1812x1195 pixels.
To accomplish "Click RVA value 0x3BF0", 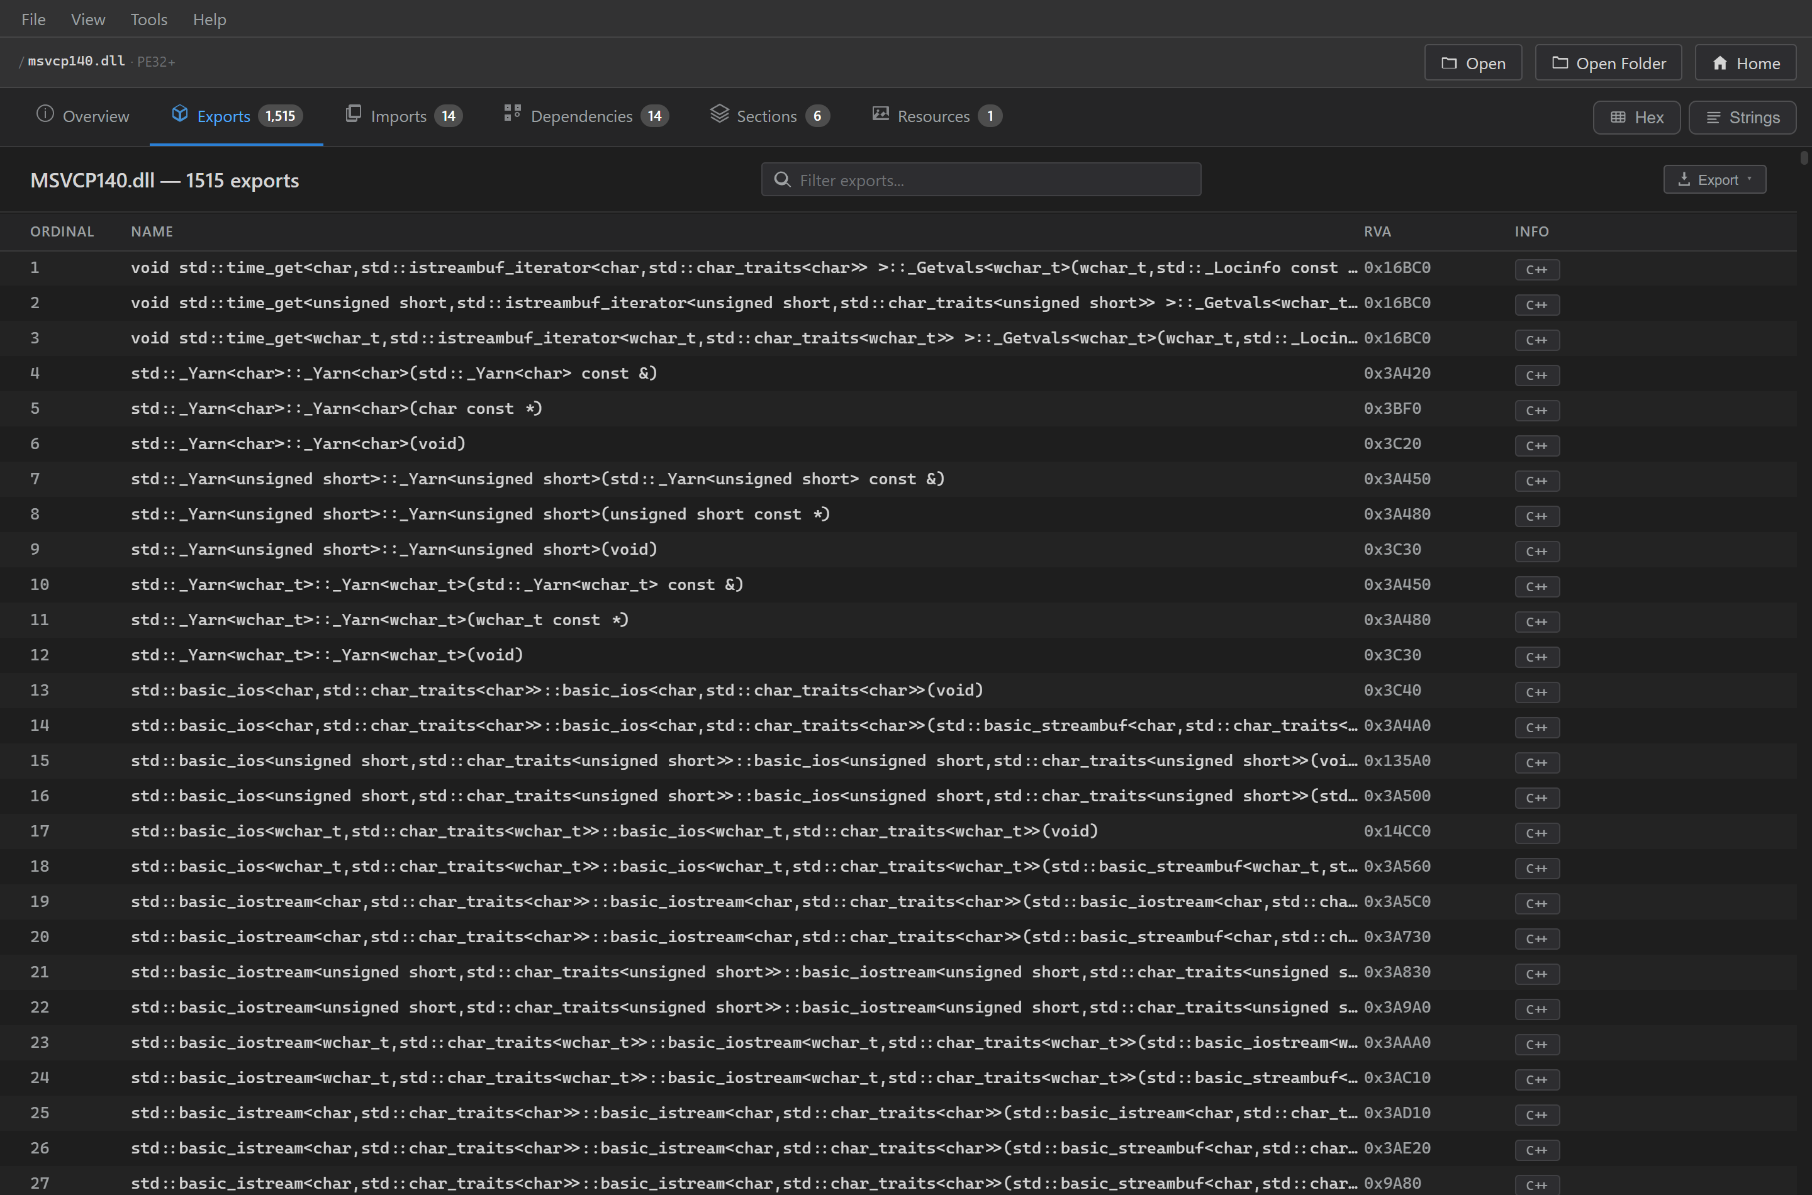I will (x=1393, y=408).
